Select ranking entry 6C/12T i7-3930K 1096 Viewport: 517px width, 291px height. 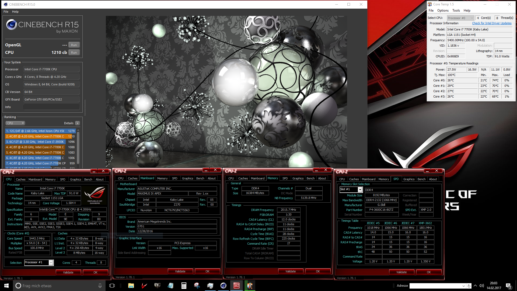[40, 142]
